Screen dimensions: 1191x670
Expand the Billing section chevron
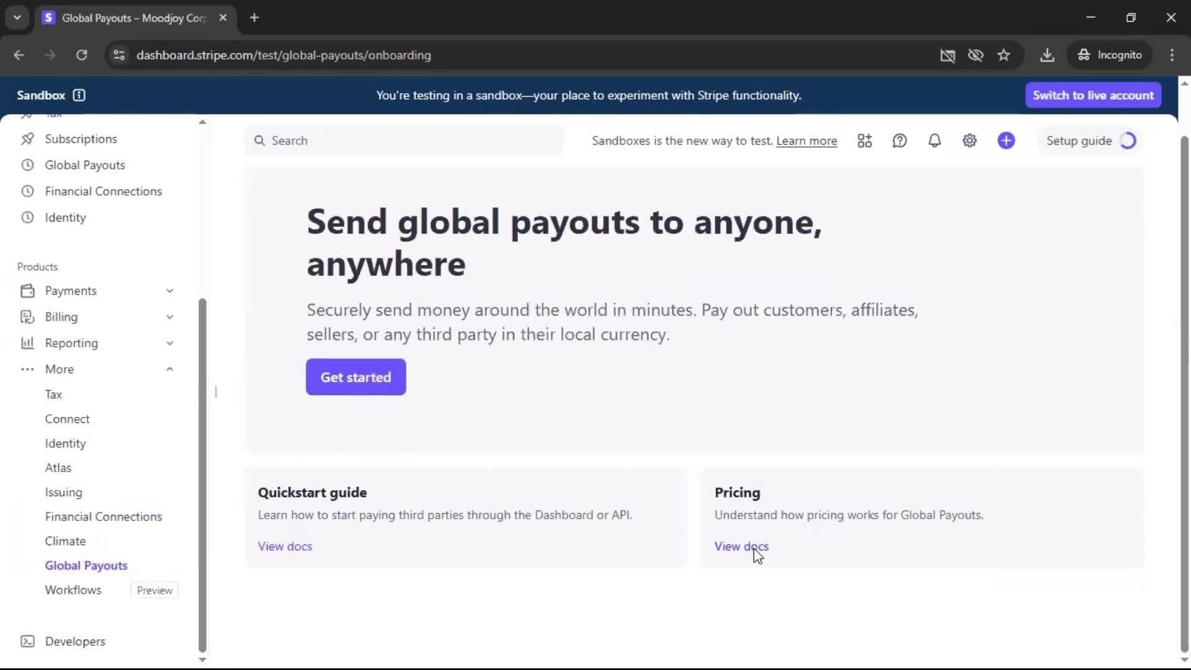pyautogui.click(x=169, y=317)
